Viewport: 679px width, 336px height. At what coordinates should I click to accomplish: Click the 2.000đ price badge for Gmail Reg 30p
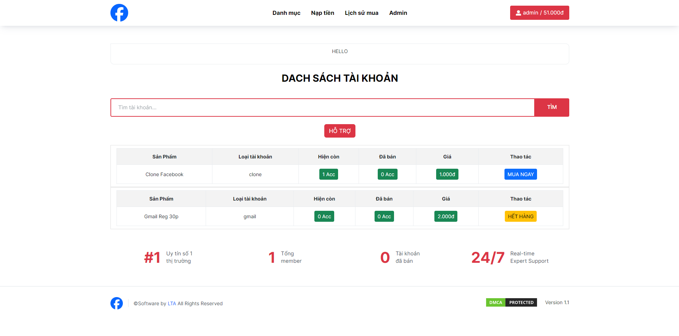pos(445,216)
